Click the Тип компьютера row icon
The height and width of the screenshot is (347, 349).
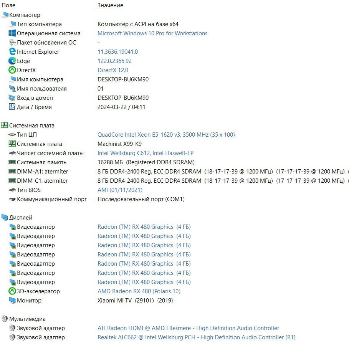tap(12, 24)
